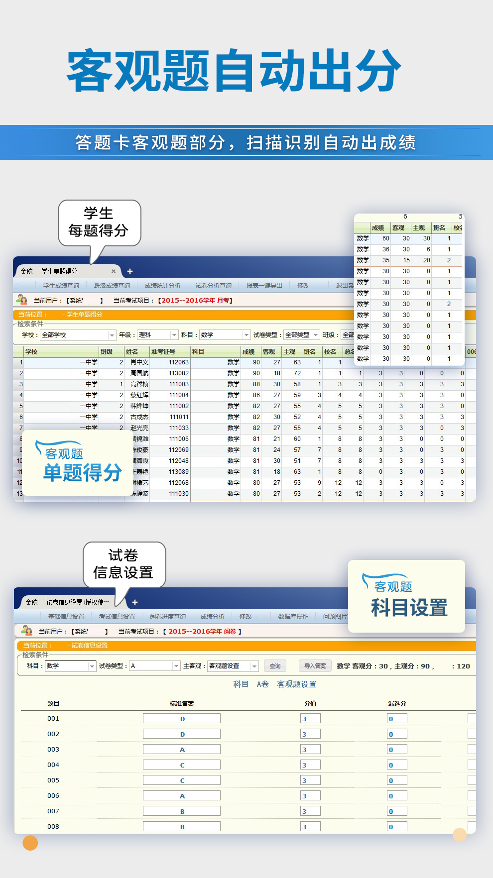
Task: Open a new tab beside 试卷信息设置 tab
Action: pos(134,602)
